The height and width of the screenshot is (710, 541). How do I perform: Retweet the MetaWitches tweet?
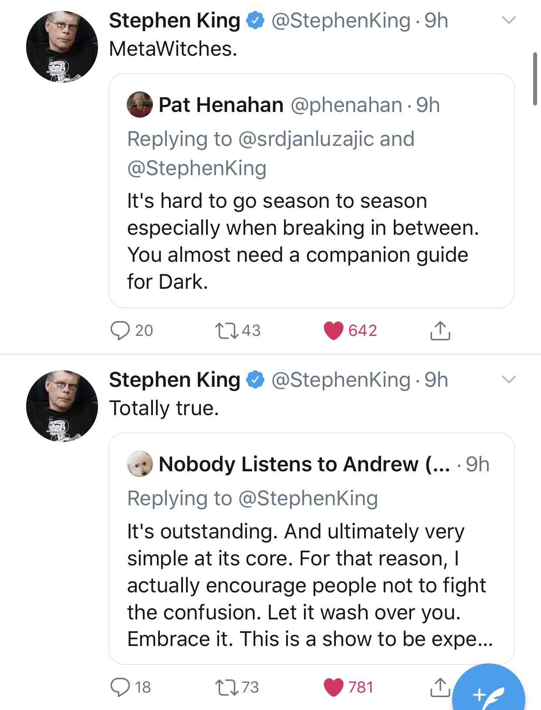pos(238,330)
